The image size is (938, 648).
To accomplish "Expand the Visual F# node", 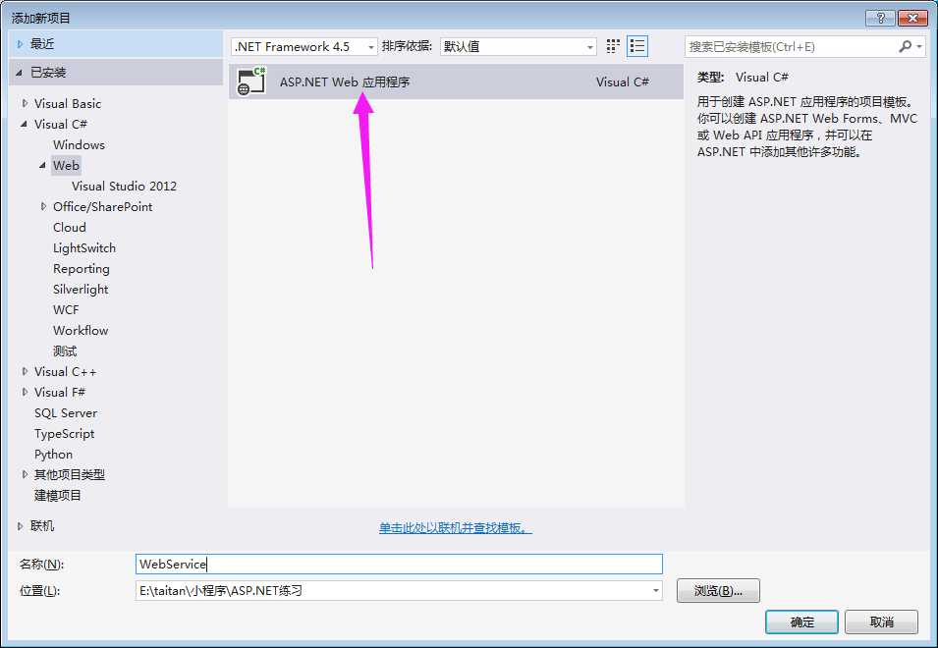I will [25, 392].
